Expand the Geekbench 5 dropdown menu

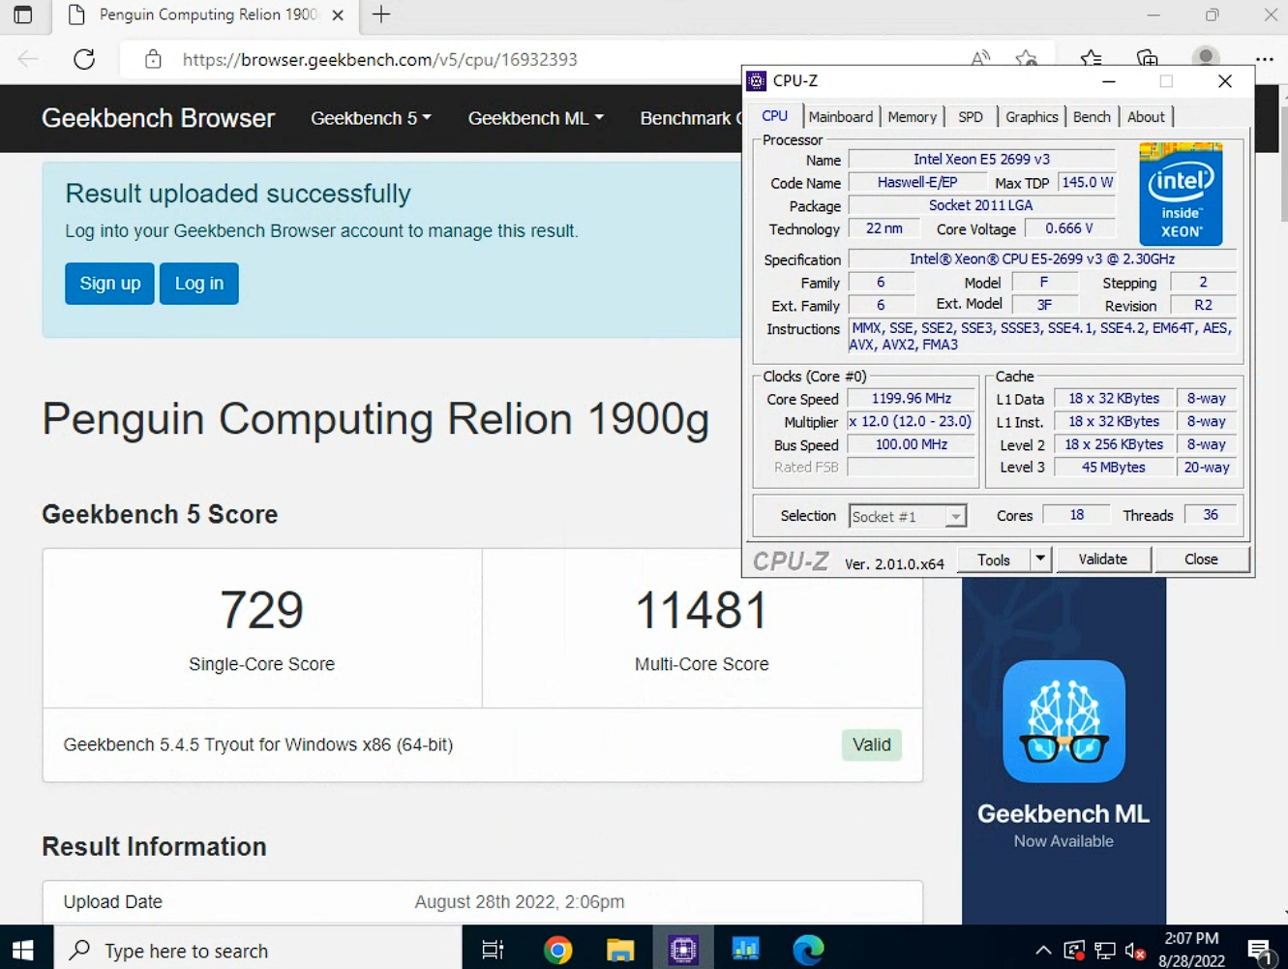371,118
